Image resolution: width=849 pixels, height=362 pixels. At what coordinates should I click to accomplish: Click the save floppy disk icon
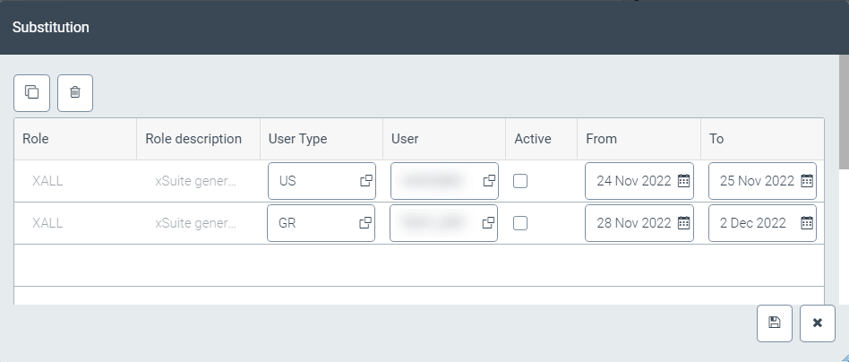click(775, 323)
